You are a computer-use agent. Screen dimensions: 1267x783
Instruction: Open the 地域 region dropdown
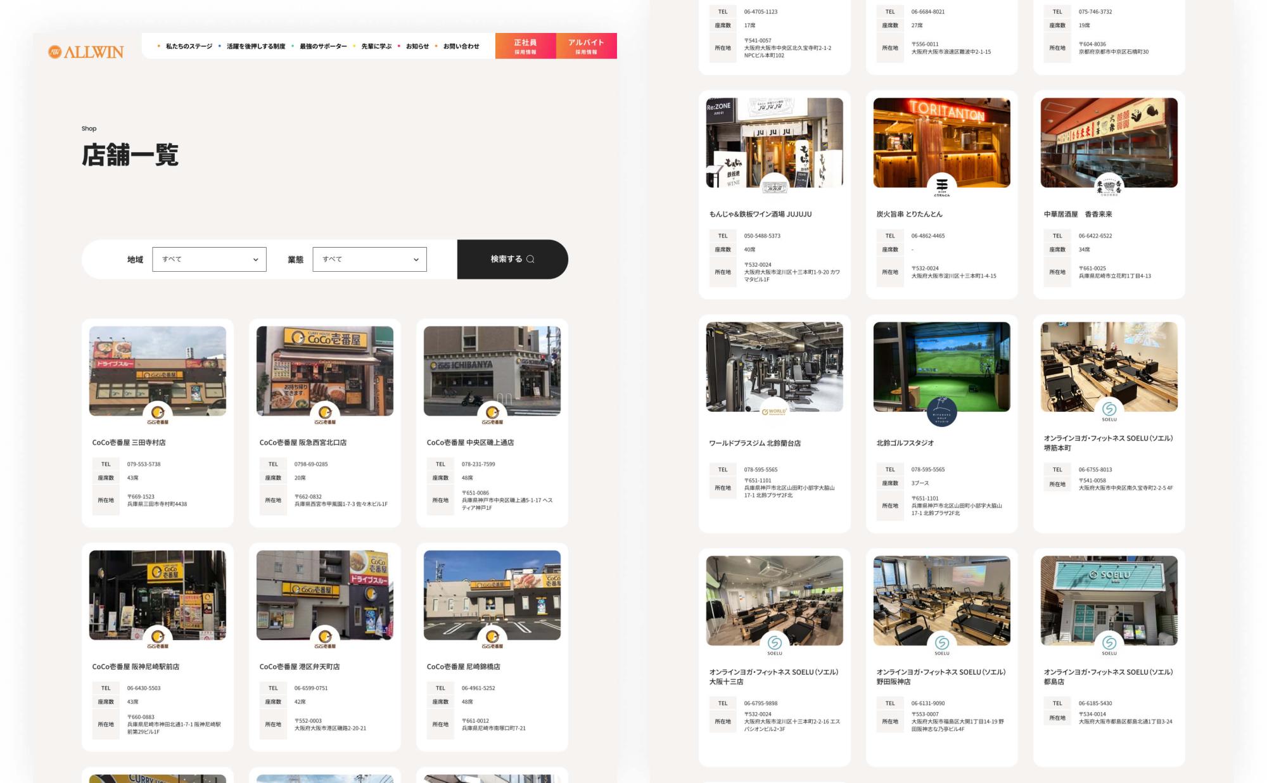pyautogui.click(x=209, y=259)
